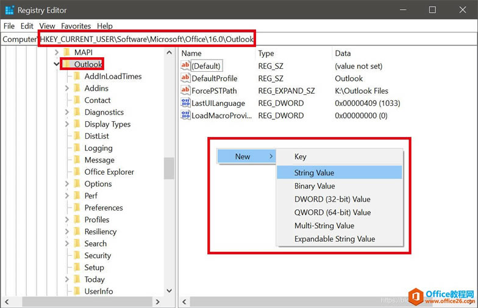Click the Addins folder icon
The image size is (478, 308).
point(77,88)
